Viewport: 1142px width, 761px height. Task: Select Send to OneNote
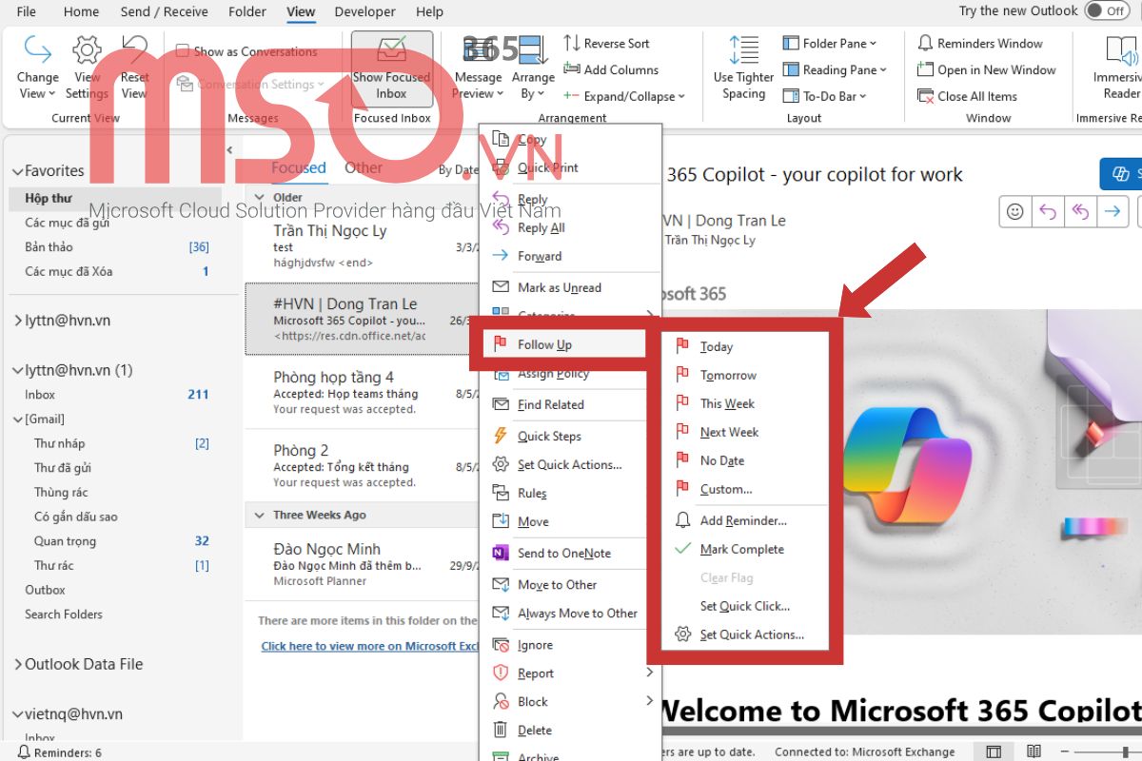pos(571,553)
